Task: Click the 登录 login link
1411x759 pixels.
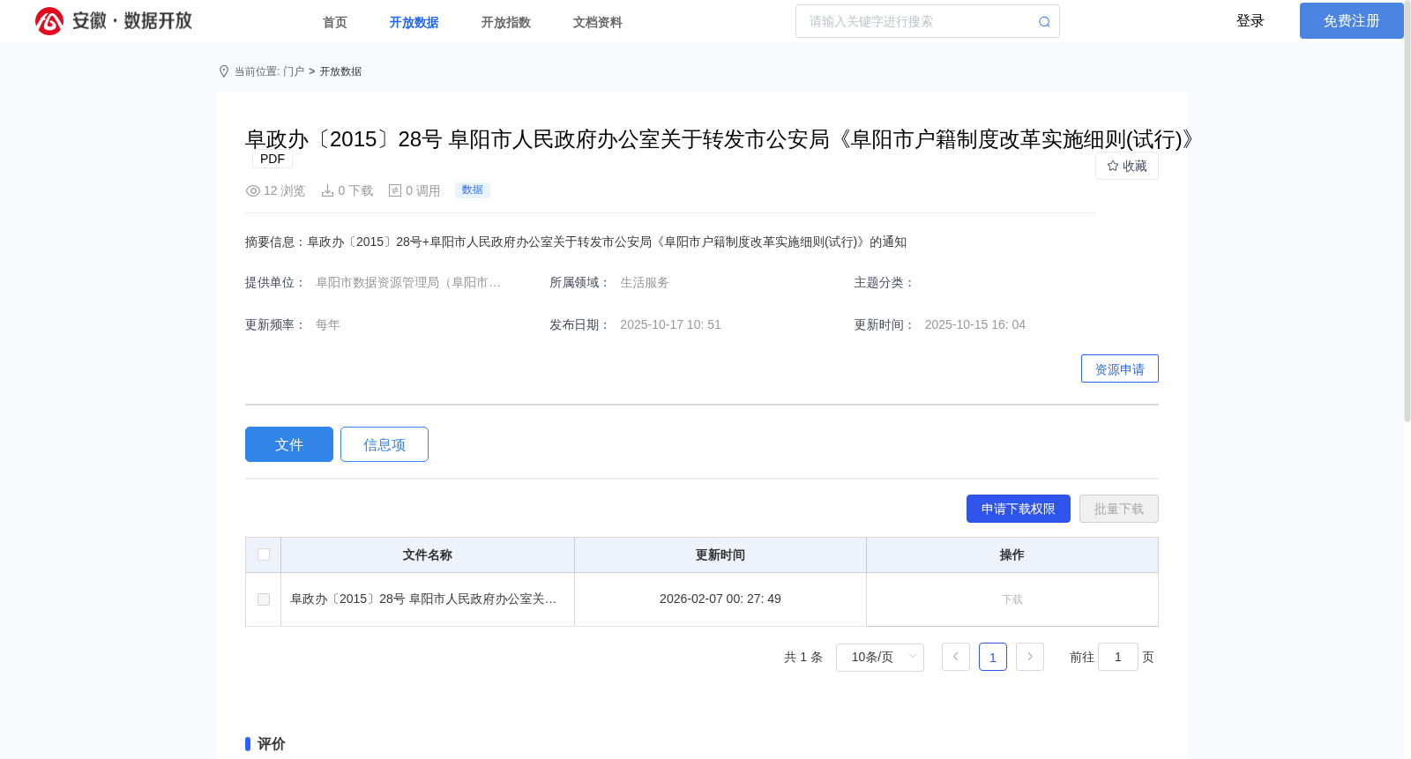Action: pyautogui.click(x=1250, y=20)
